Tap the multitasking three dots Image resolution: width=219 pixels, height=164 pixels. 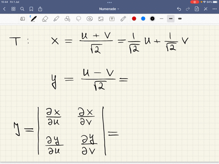(109, 2)
